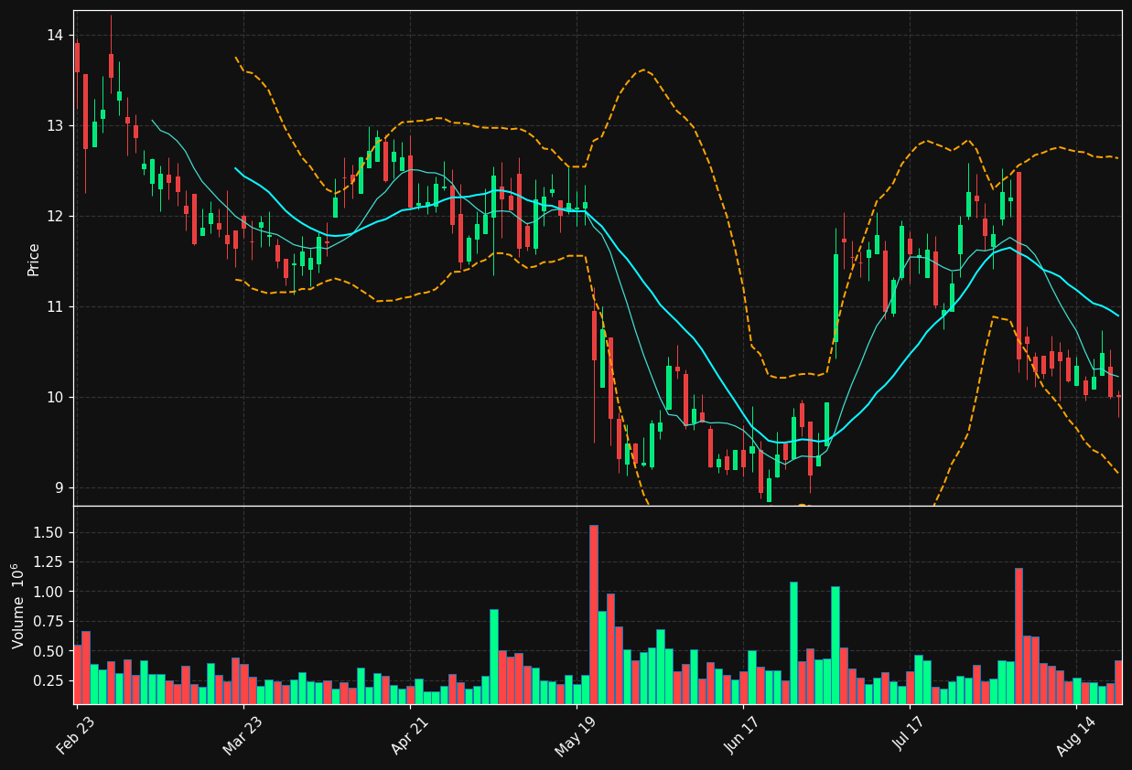Image resolution: width=1132 pixels, height=770 pixels.
Task: Click the 'Apr 21' date label
Action: [x=409, y=734]
